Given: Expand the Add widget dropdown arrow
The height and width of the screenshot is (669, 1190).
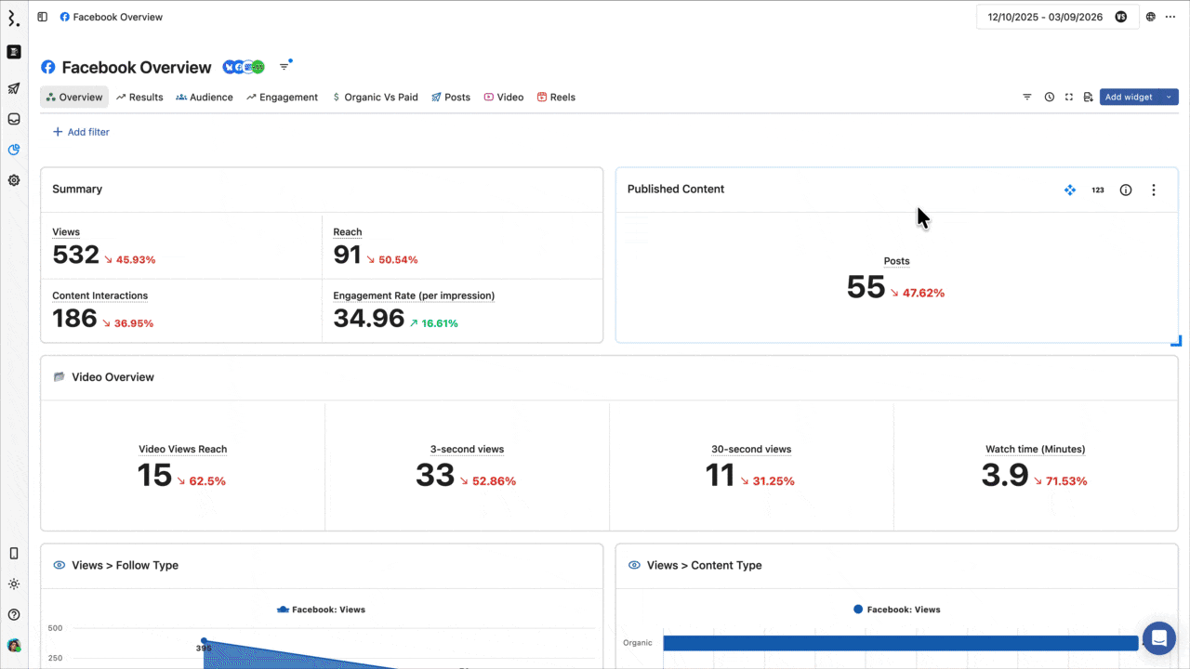Looking at the screenshot, I should pyautogui.click(x=1169, y=97).
